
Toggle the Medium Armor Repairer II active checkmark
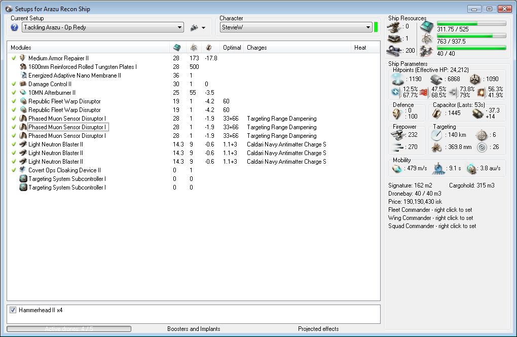point(14,58)
